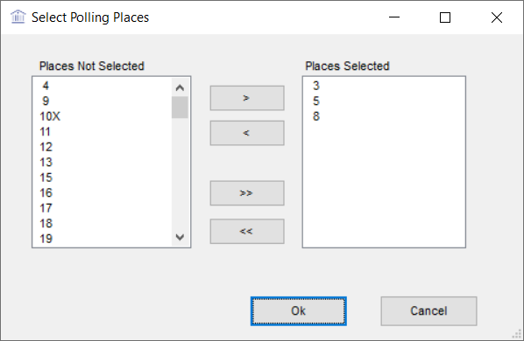Screen dimensions: 524x341
Task: Select place 19 in not selected list
Action: click(x=105, y=239)
